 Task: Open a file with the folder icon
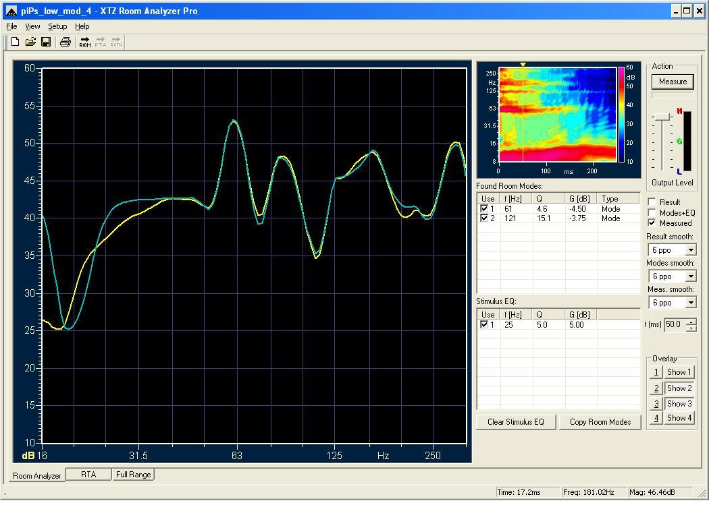coord(30,42)
